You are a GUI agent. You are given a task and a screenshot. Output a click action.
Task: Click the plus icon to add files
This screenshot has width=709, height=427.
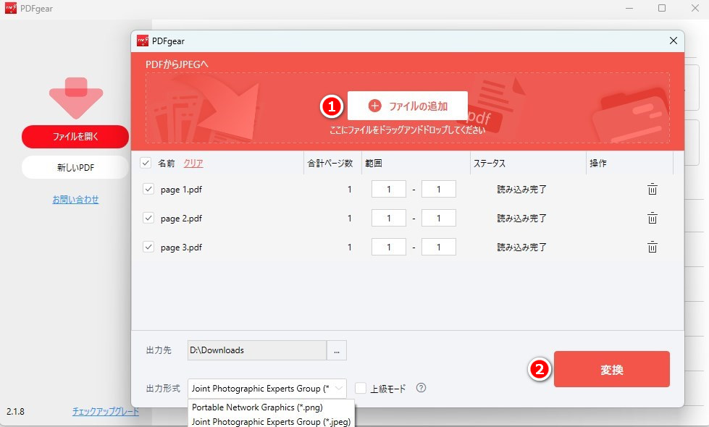374,105
